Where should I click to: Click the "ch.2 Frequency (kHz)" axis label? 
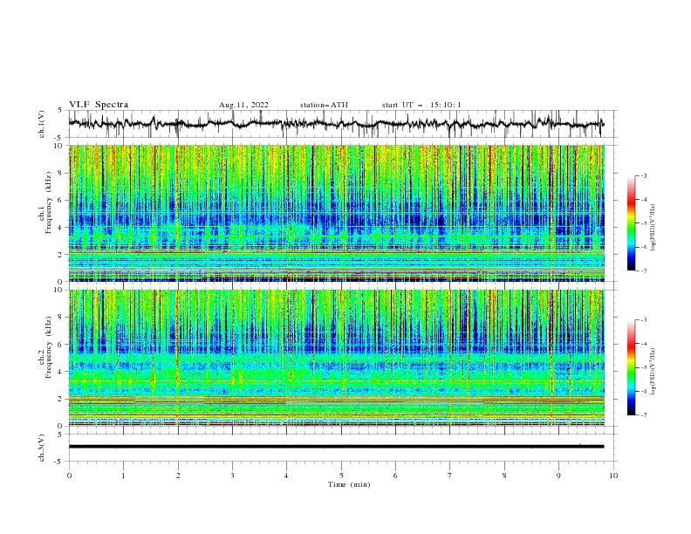click(x=45, y=346)
